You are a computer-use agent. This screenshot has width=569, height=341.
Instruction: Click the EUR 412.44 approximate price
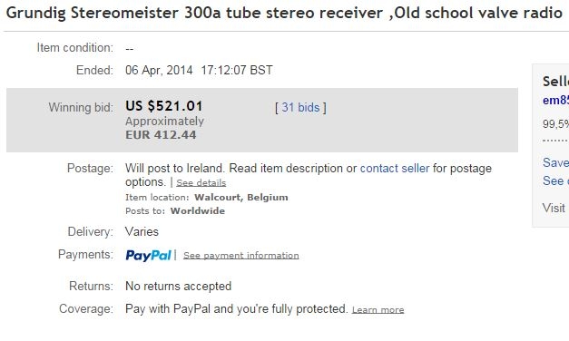pyautogui.click(x=161, y=135)
